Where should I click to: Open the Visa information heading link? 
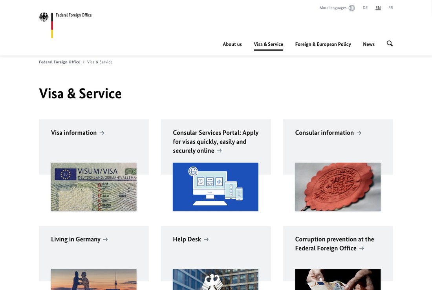[74, 133]
